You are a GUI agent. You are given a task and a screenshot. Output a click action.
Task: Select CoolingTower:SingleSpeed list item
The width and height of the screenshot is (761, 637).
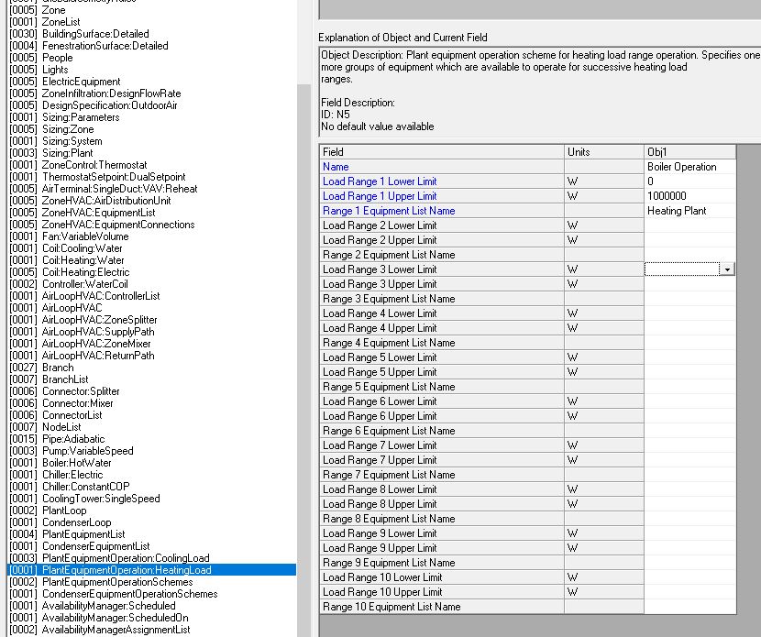coord(101,499)
